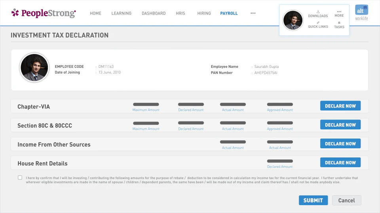Open the alt worklife app icon
The height and width of the screenshot is (213, 380).
[361, 13]
